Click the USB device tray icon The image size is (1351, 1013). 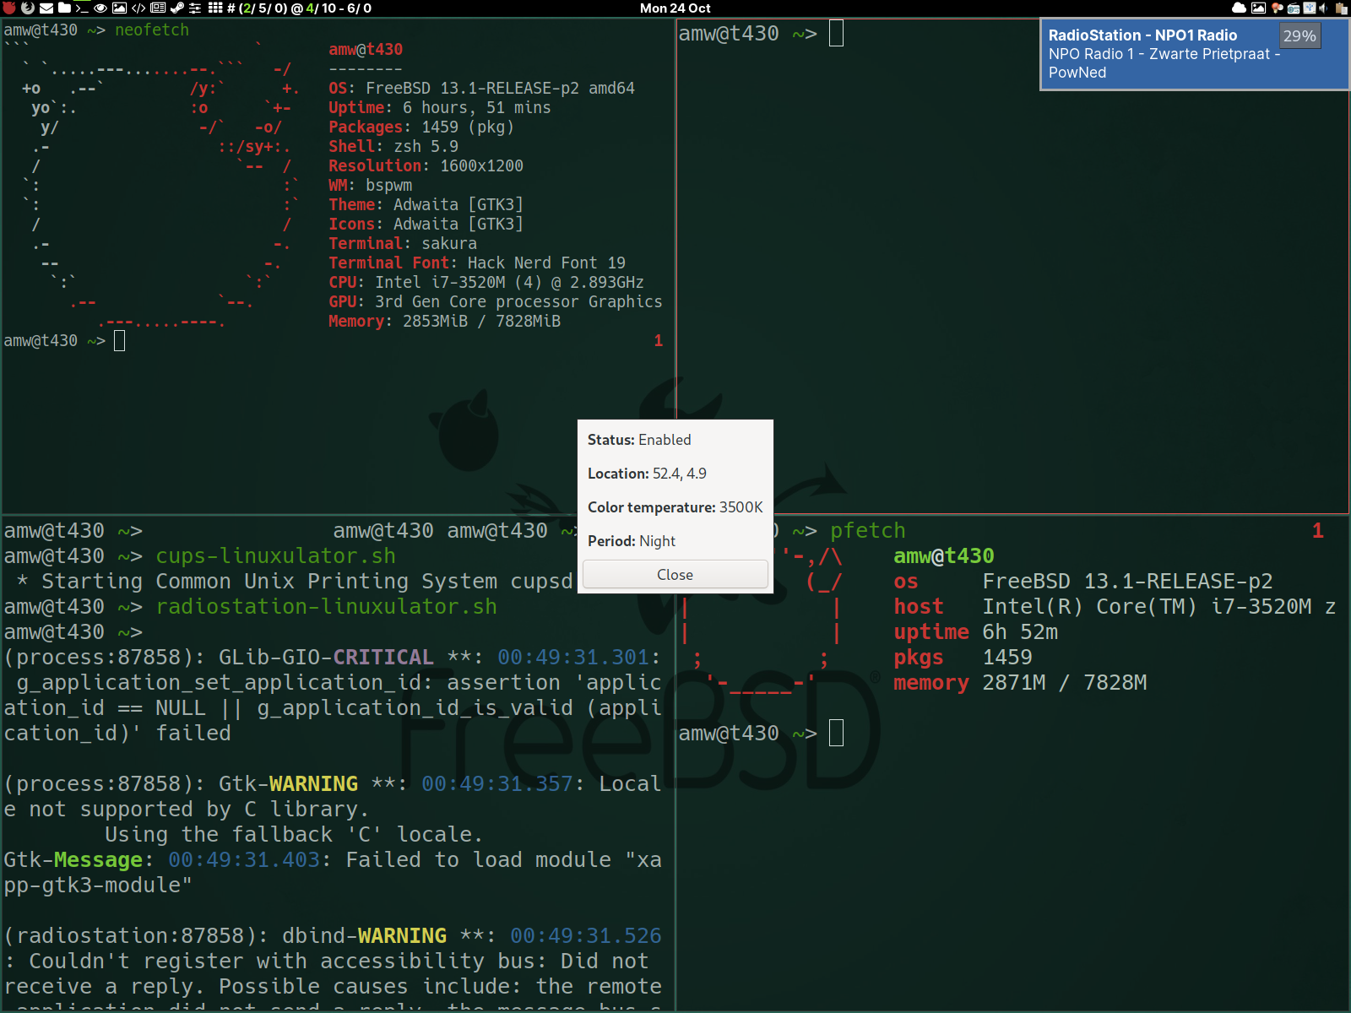[1310, 8]
